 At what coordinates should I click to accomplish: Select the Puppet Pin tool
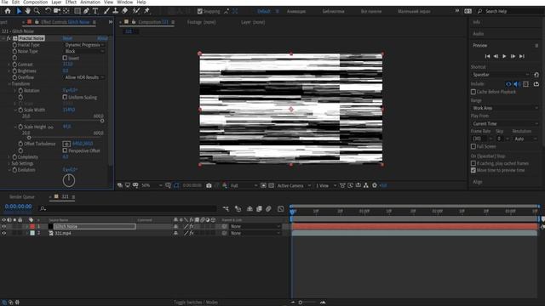coord(146,11)
